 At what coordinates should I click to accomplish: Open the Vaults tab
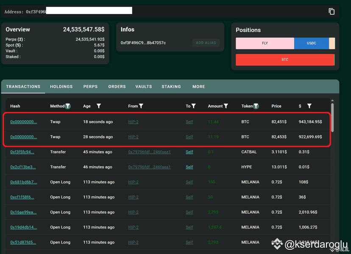tap(144, 87)
